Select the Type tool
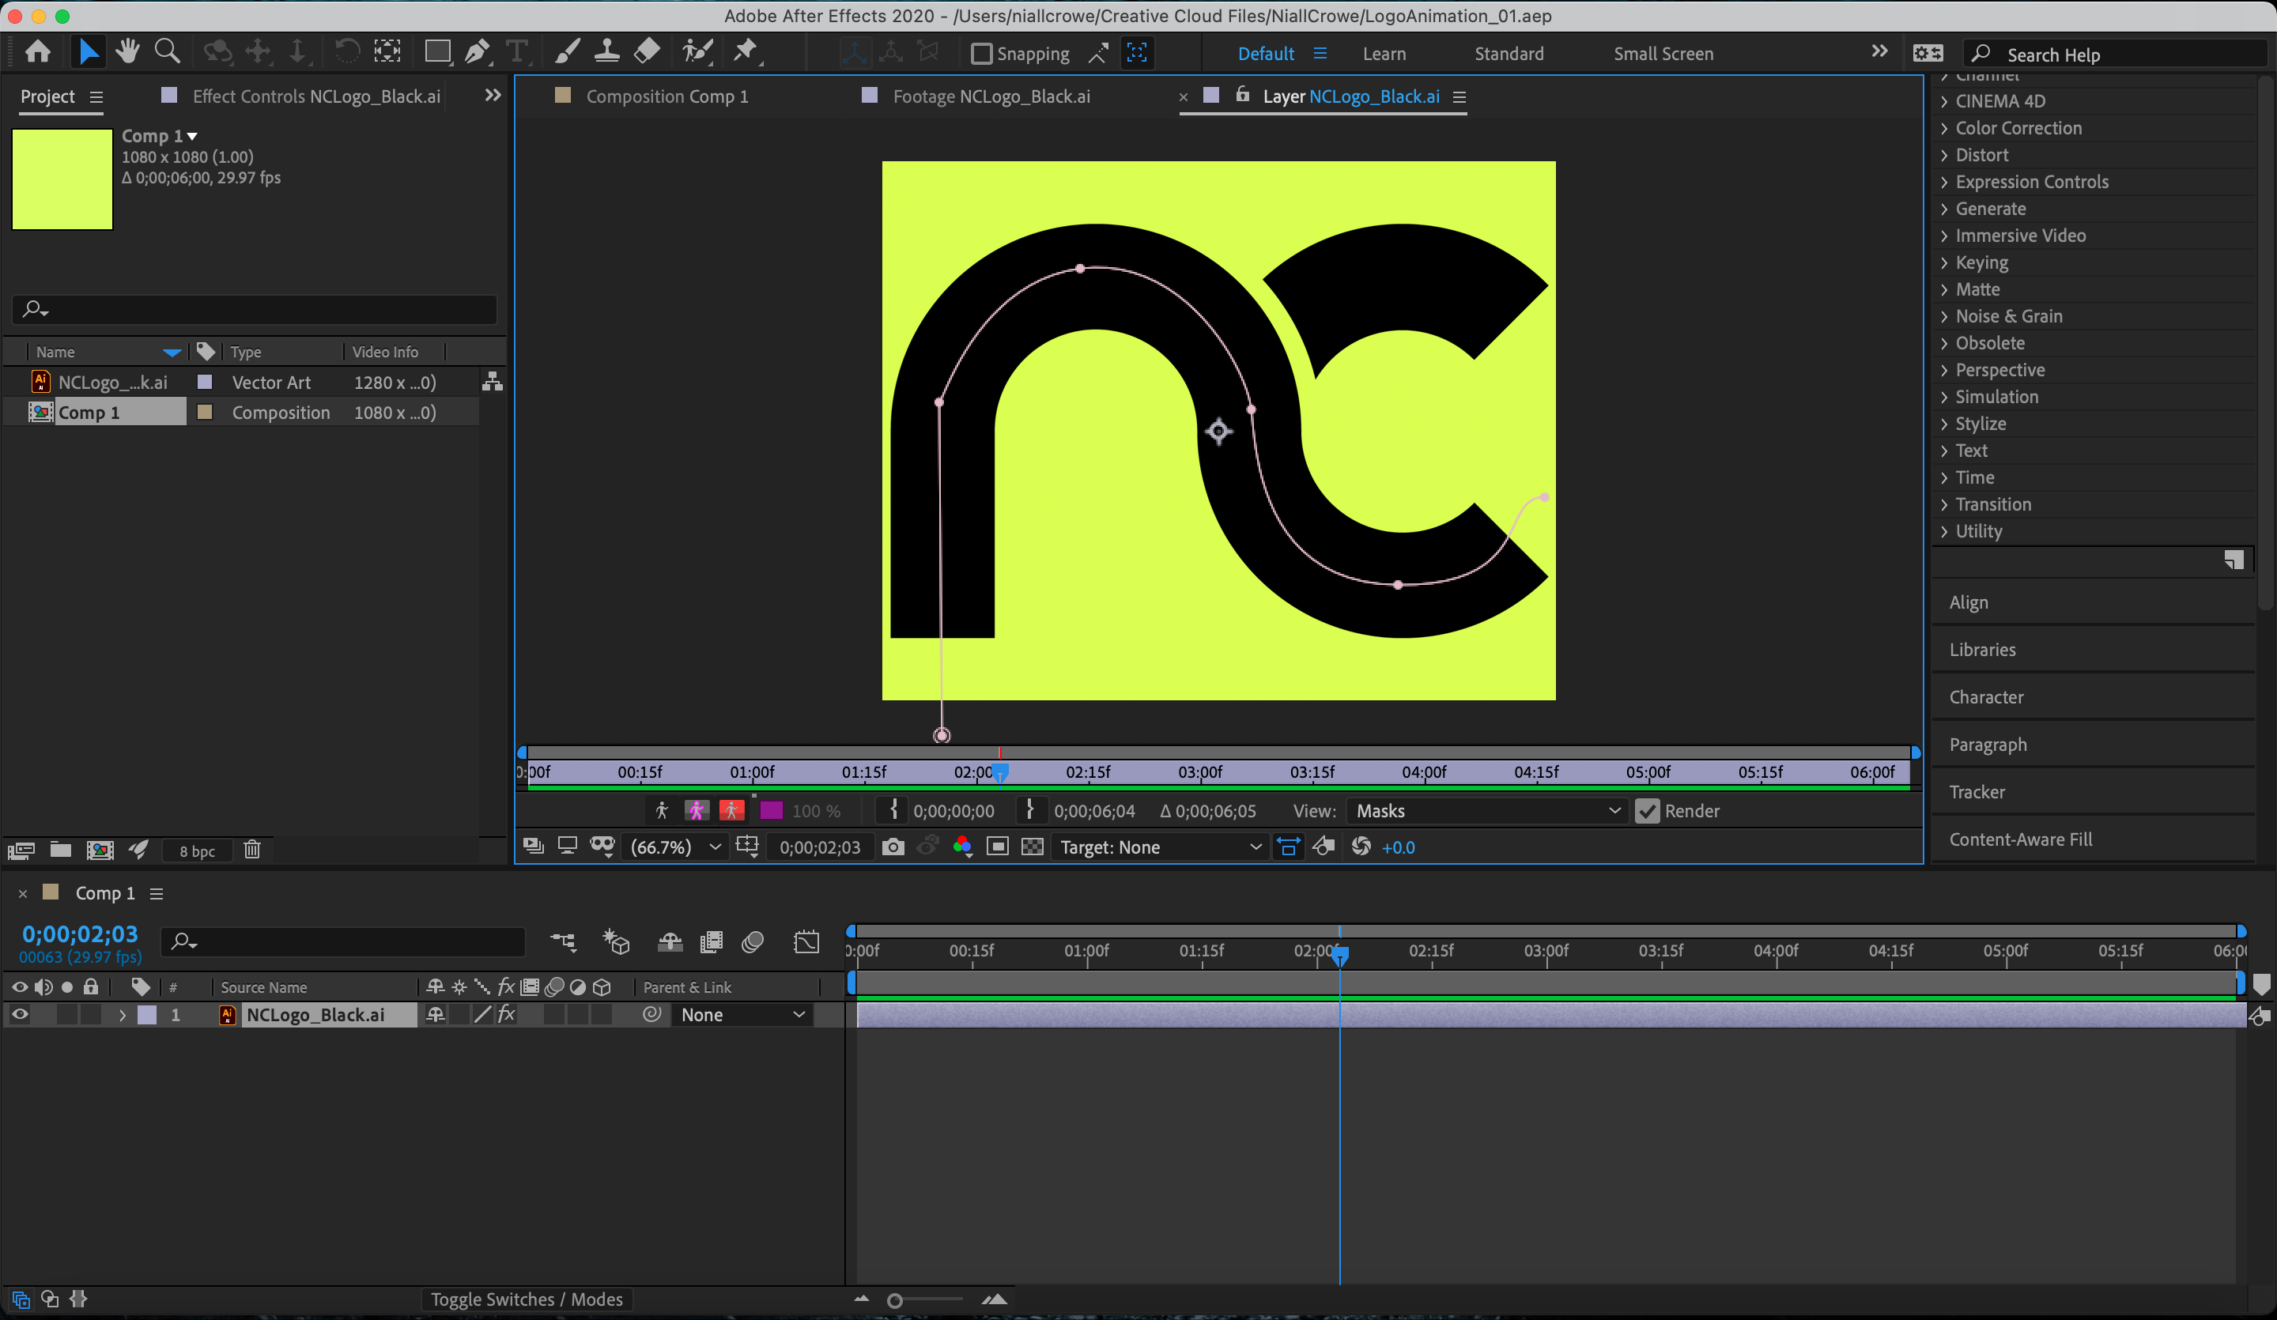The image size is (2277, 1320). 517,51
